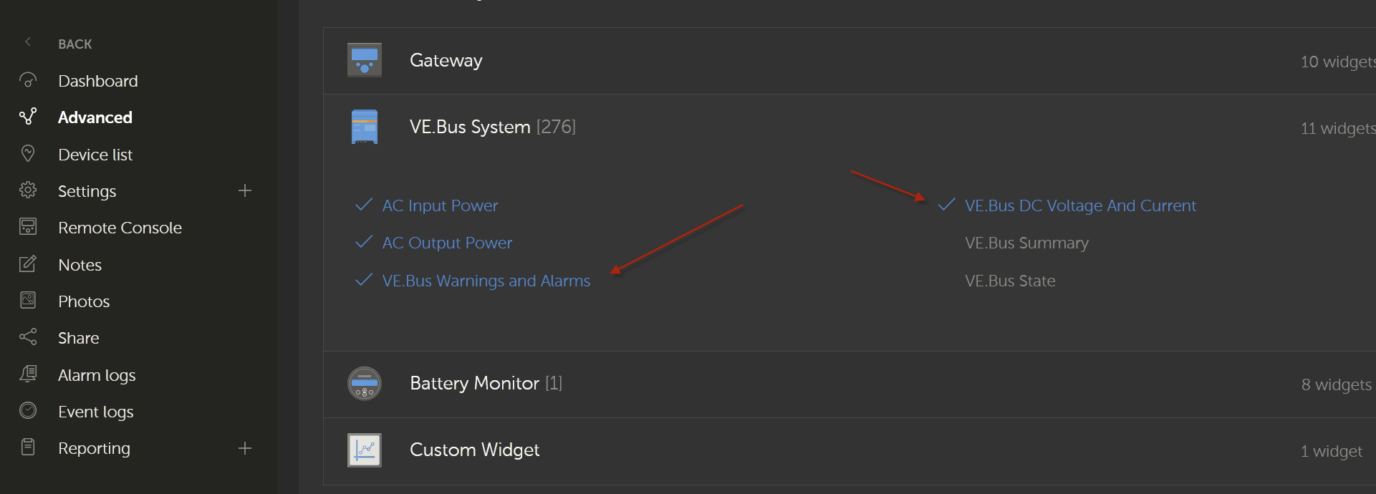Expand the Settings submenu plus sign
This screenshot has height=494, width=1376.
(x=245, y=190)
